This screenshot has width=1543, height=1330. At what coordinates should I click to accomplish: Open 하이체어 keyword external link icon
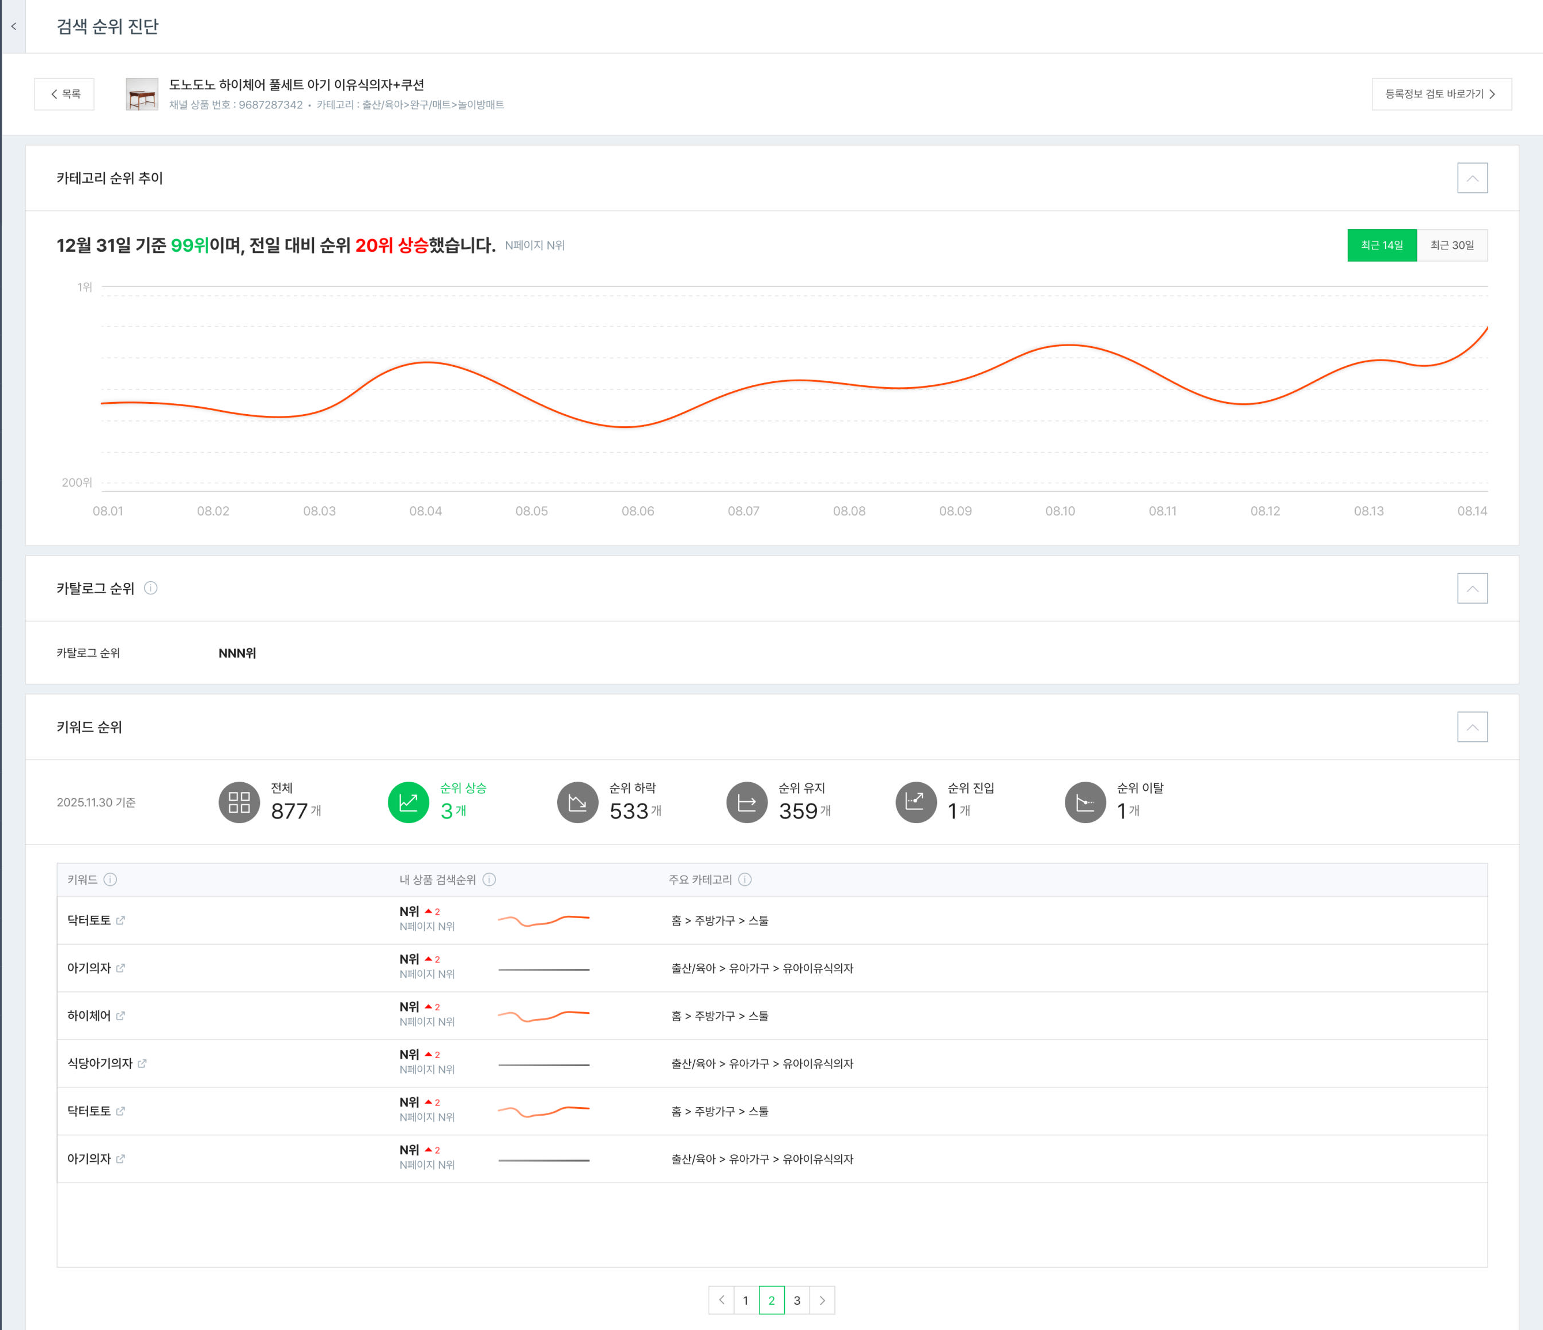[120, 1016]
